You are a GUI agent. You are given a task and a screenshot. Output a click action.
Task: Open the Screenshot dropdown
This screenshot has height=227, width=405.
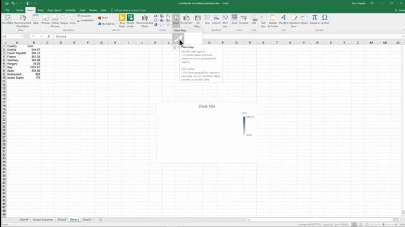pos(85,20)
